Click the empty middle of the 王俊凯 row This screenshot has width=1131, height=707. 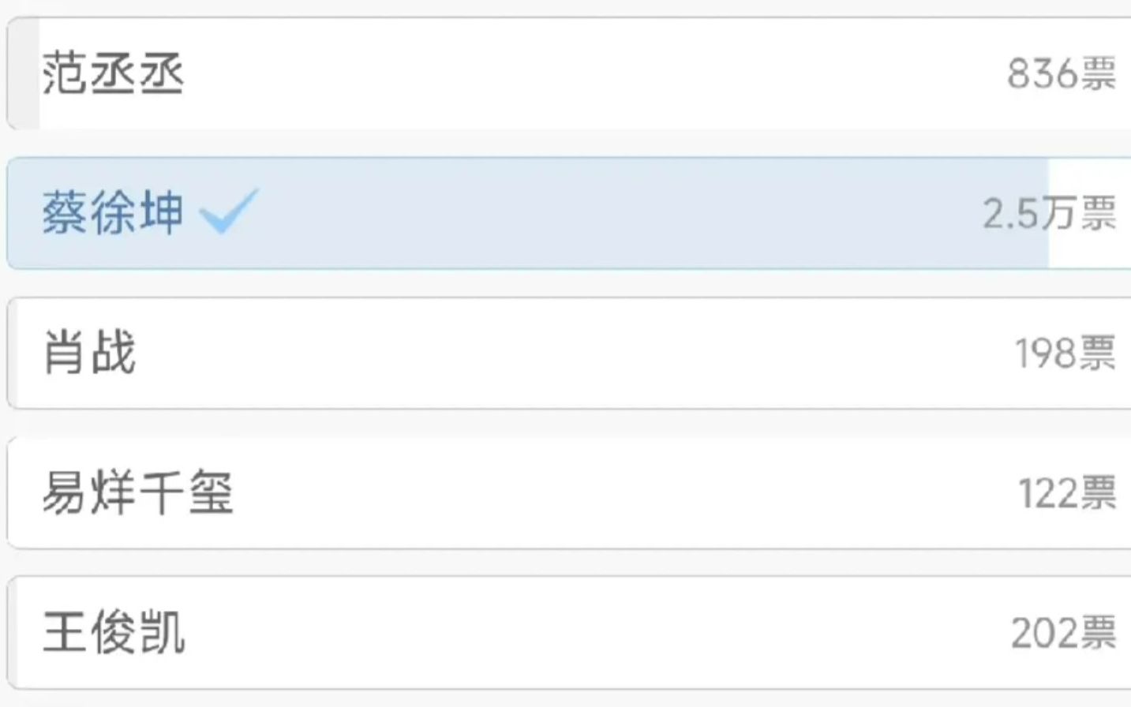(x=568, y=633)
